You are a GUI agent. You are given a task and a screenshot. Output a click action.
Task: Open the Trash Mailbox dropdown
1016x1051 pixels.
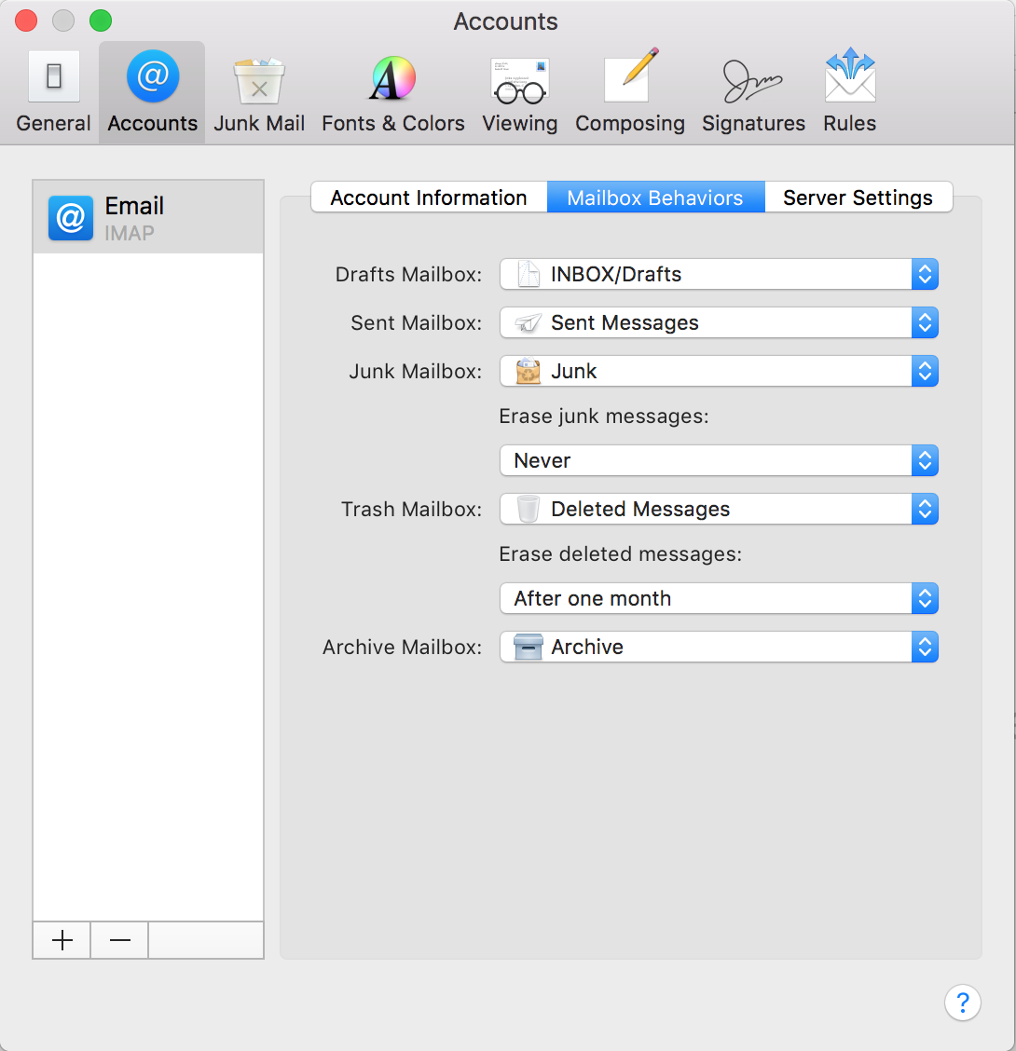pos(719,509)
